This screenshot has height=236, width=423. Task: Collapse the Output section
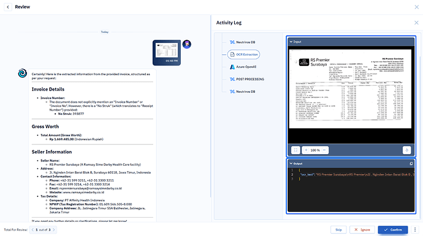(291, 163)
